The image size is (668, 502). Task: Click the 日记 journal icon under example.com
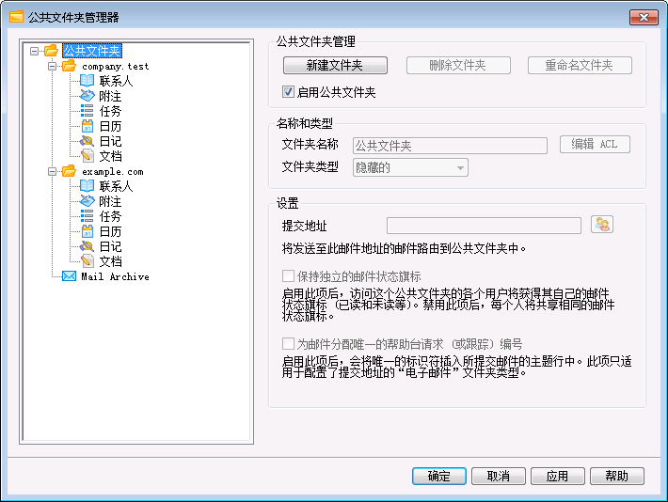[87, 246]
